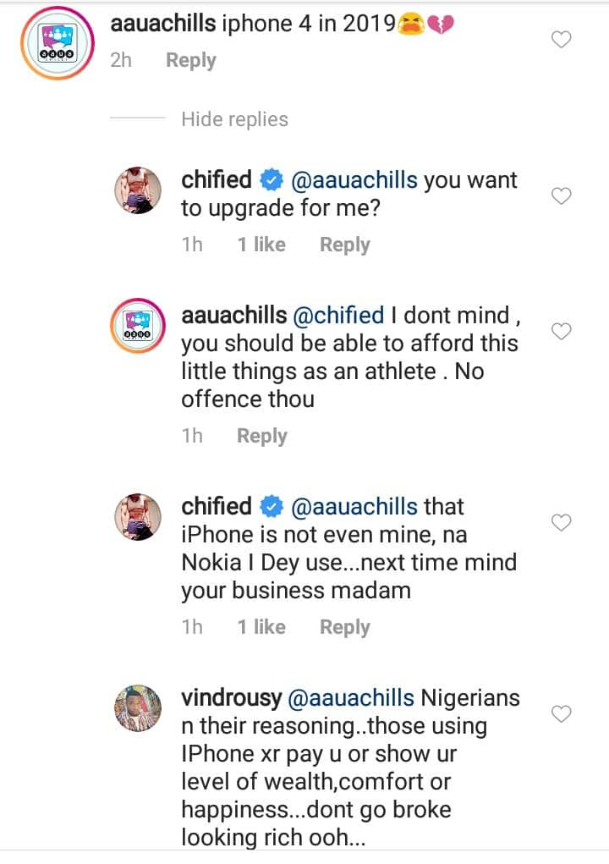609x864 pixels.
Task: Like chified's "iPhone is not even mine" reply
Action: pyautogui.click(x=561, y=523)
